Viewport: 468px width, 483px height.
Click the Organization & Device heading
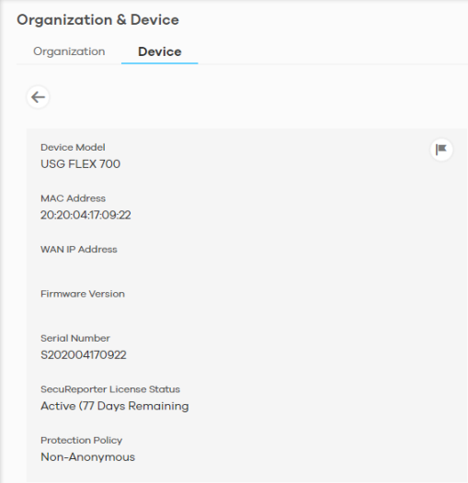coord(97,20)
